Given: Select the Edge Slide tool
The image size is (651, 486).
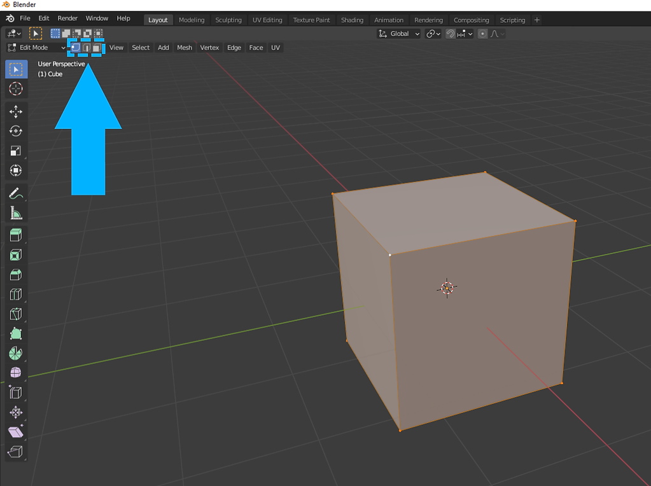Looking at the screenshot, I should [x=16, y=392].
